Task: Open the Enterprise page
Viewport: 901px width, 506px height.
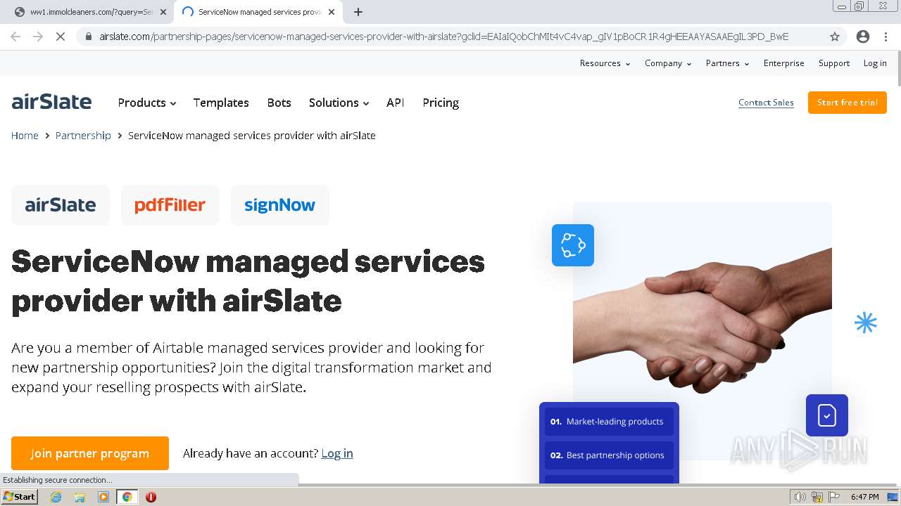Action: [783, 63]
